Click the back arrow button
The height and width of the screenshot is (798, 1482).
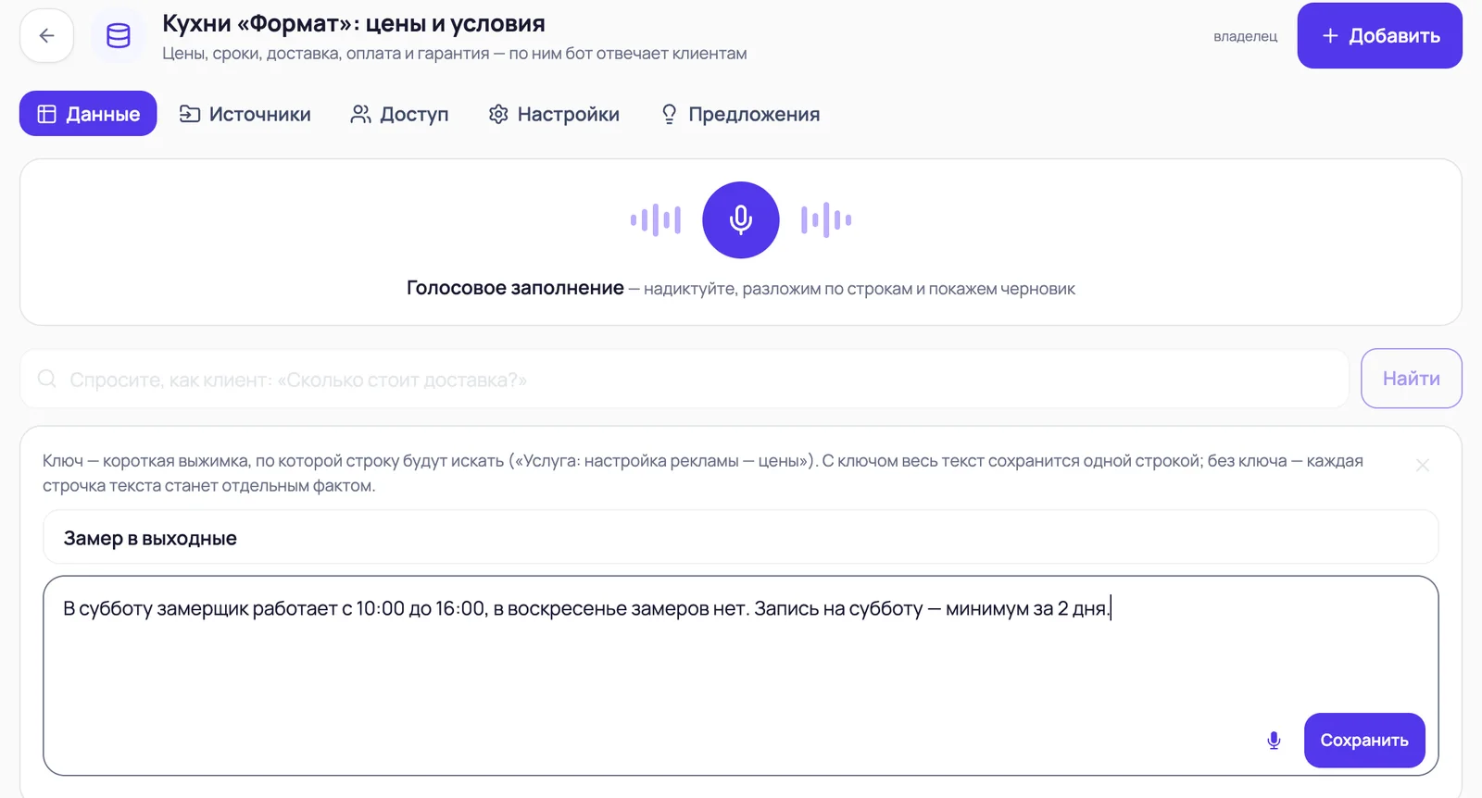46,36
